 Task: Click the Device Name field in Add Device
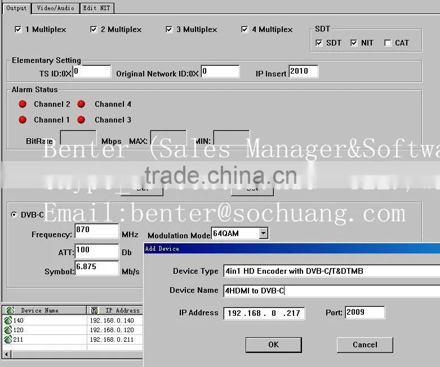point(332,291)
